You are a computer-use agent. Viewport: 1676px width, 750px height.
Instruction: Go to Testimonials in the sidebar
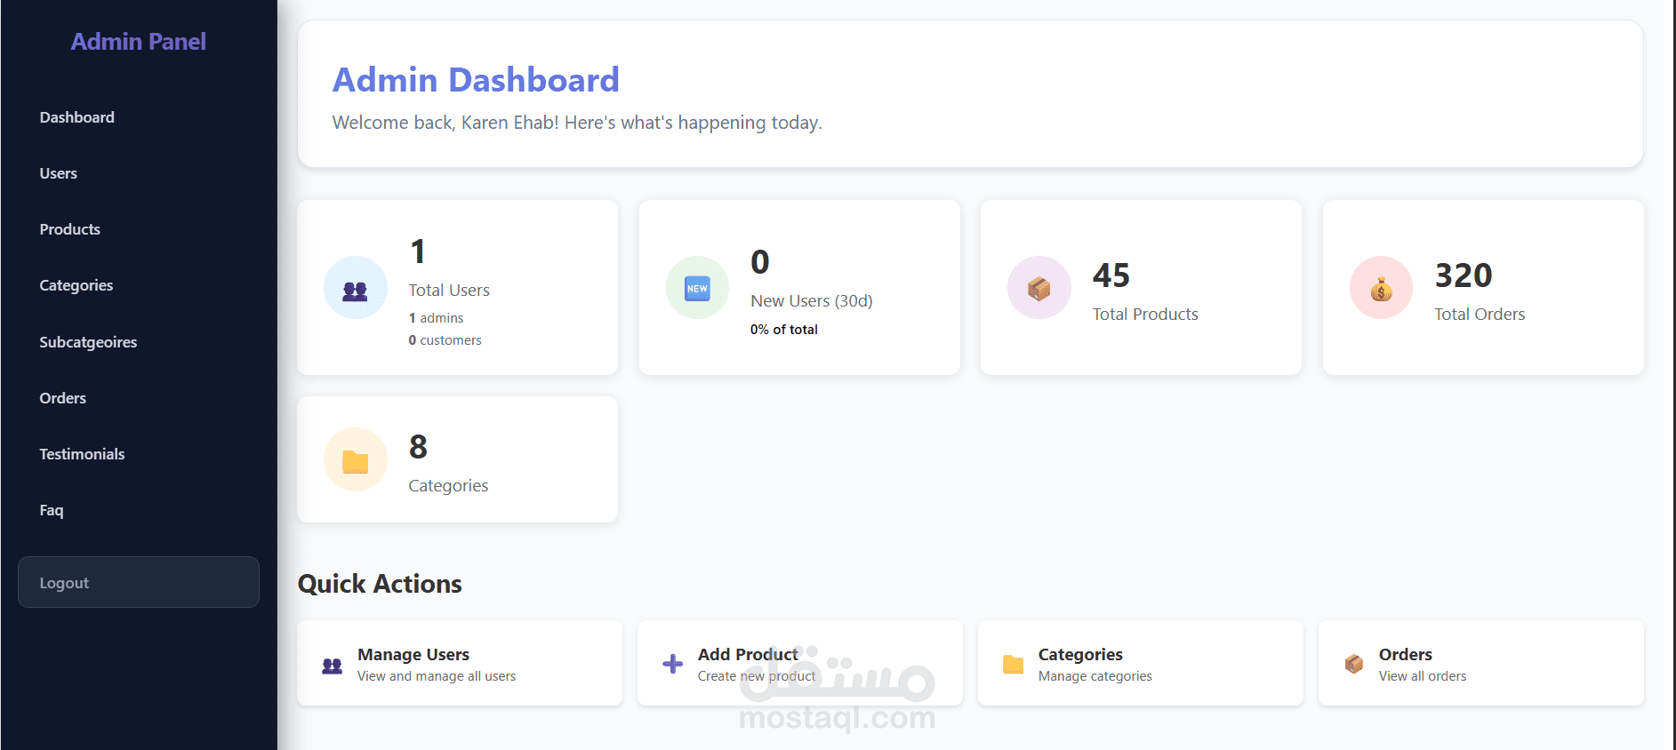click(x=82, y=454)
